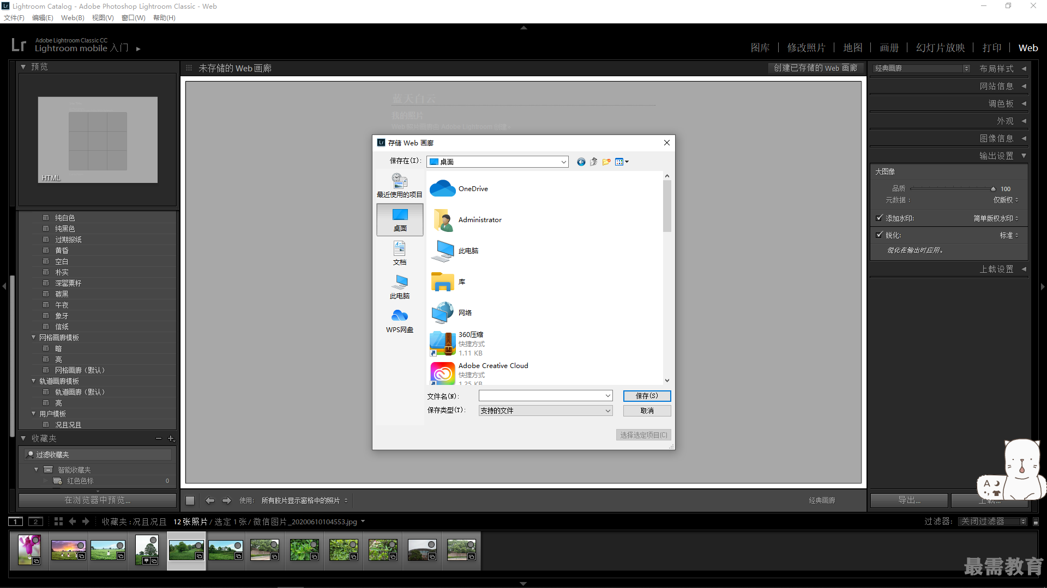Click go forward arrow in filmstrip bar
Image resolution: width=1047 pixels, height=588 pixels.
click(86, 522)
